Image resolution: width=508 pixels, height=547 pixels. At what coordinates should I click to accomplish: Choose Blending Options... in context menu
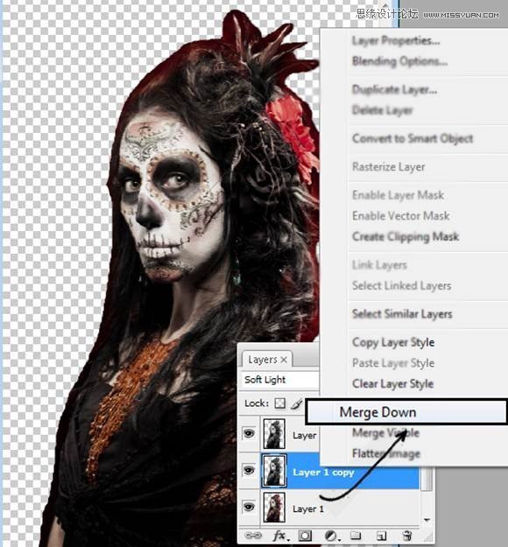(x=399, y=61)
